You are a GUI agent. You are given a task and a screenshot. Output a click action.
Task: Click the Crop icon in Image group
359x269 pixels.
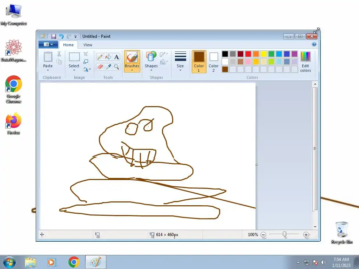click(x=86, y=54)
